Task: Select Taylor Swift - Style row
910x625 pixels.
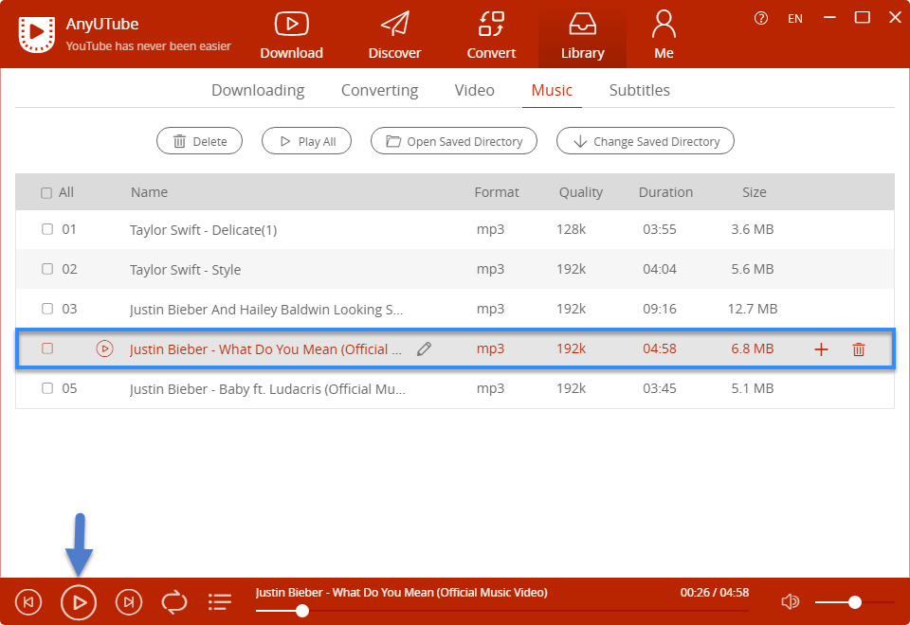Action: click(x=455, y=269)
